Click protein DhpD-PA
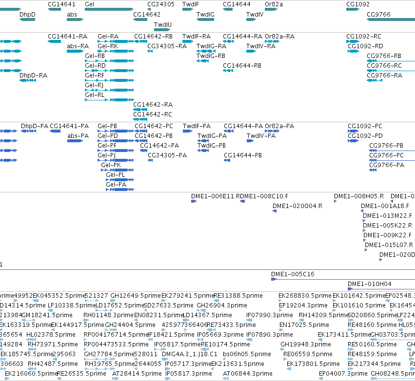Image resolution: width=415 pixels, height=381 pixels. coord(35,126)
